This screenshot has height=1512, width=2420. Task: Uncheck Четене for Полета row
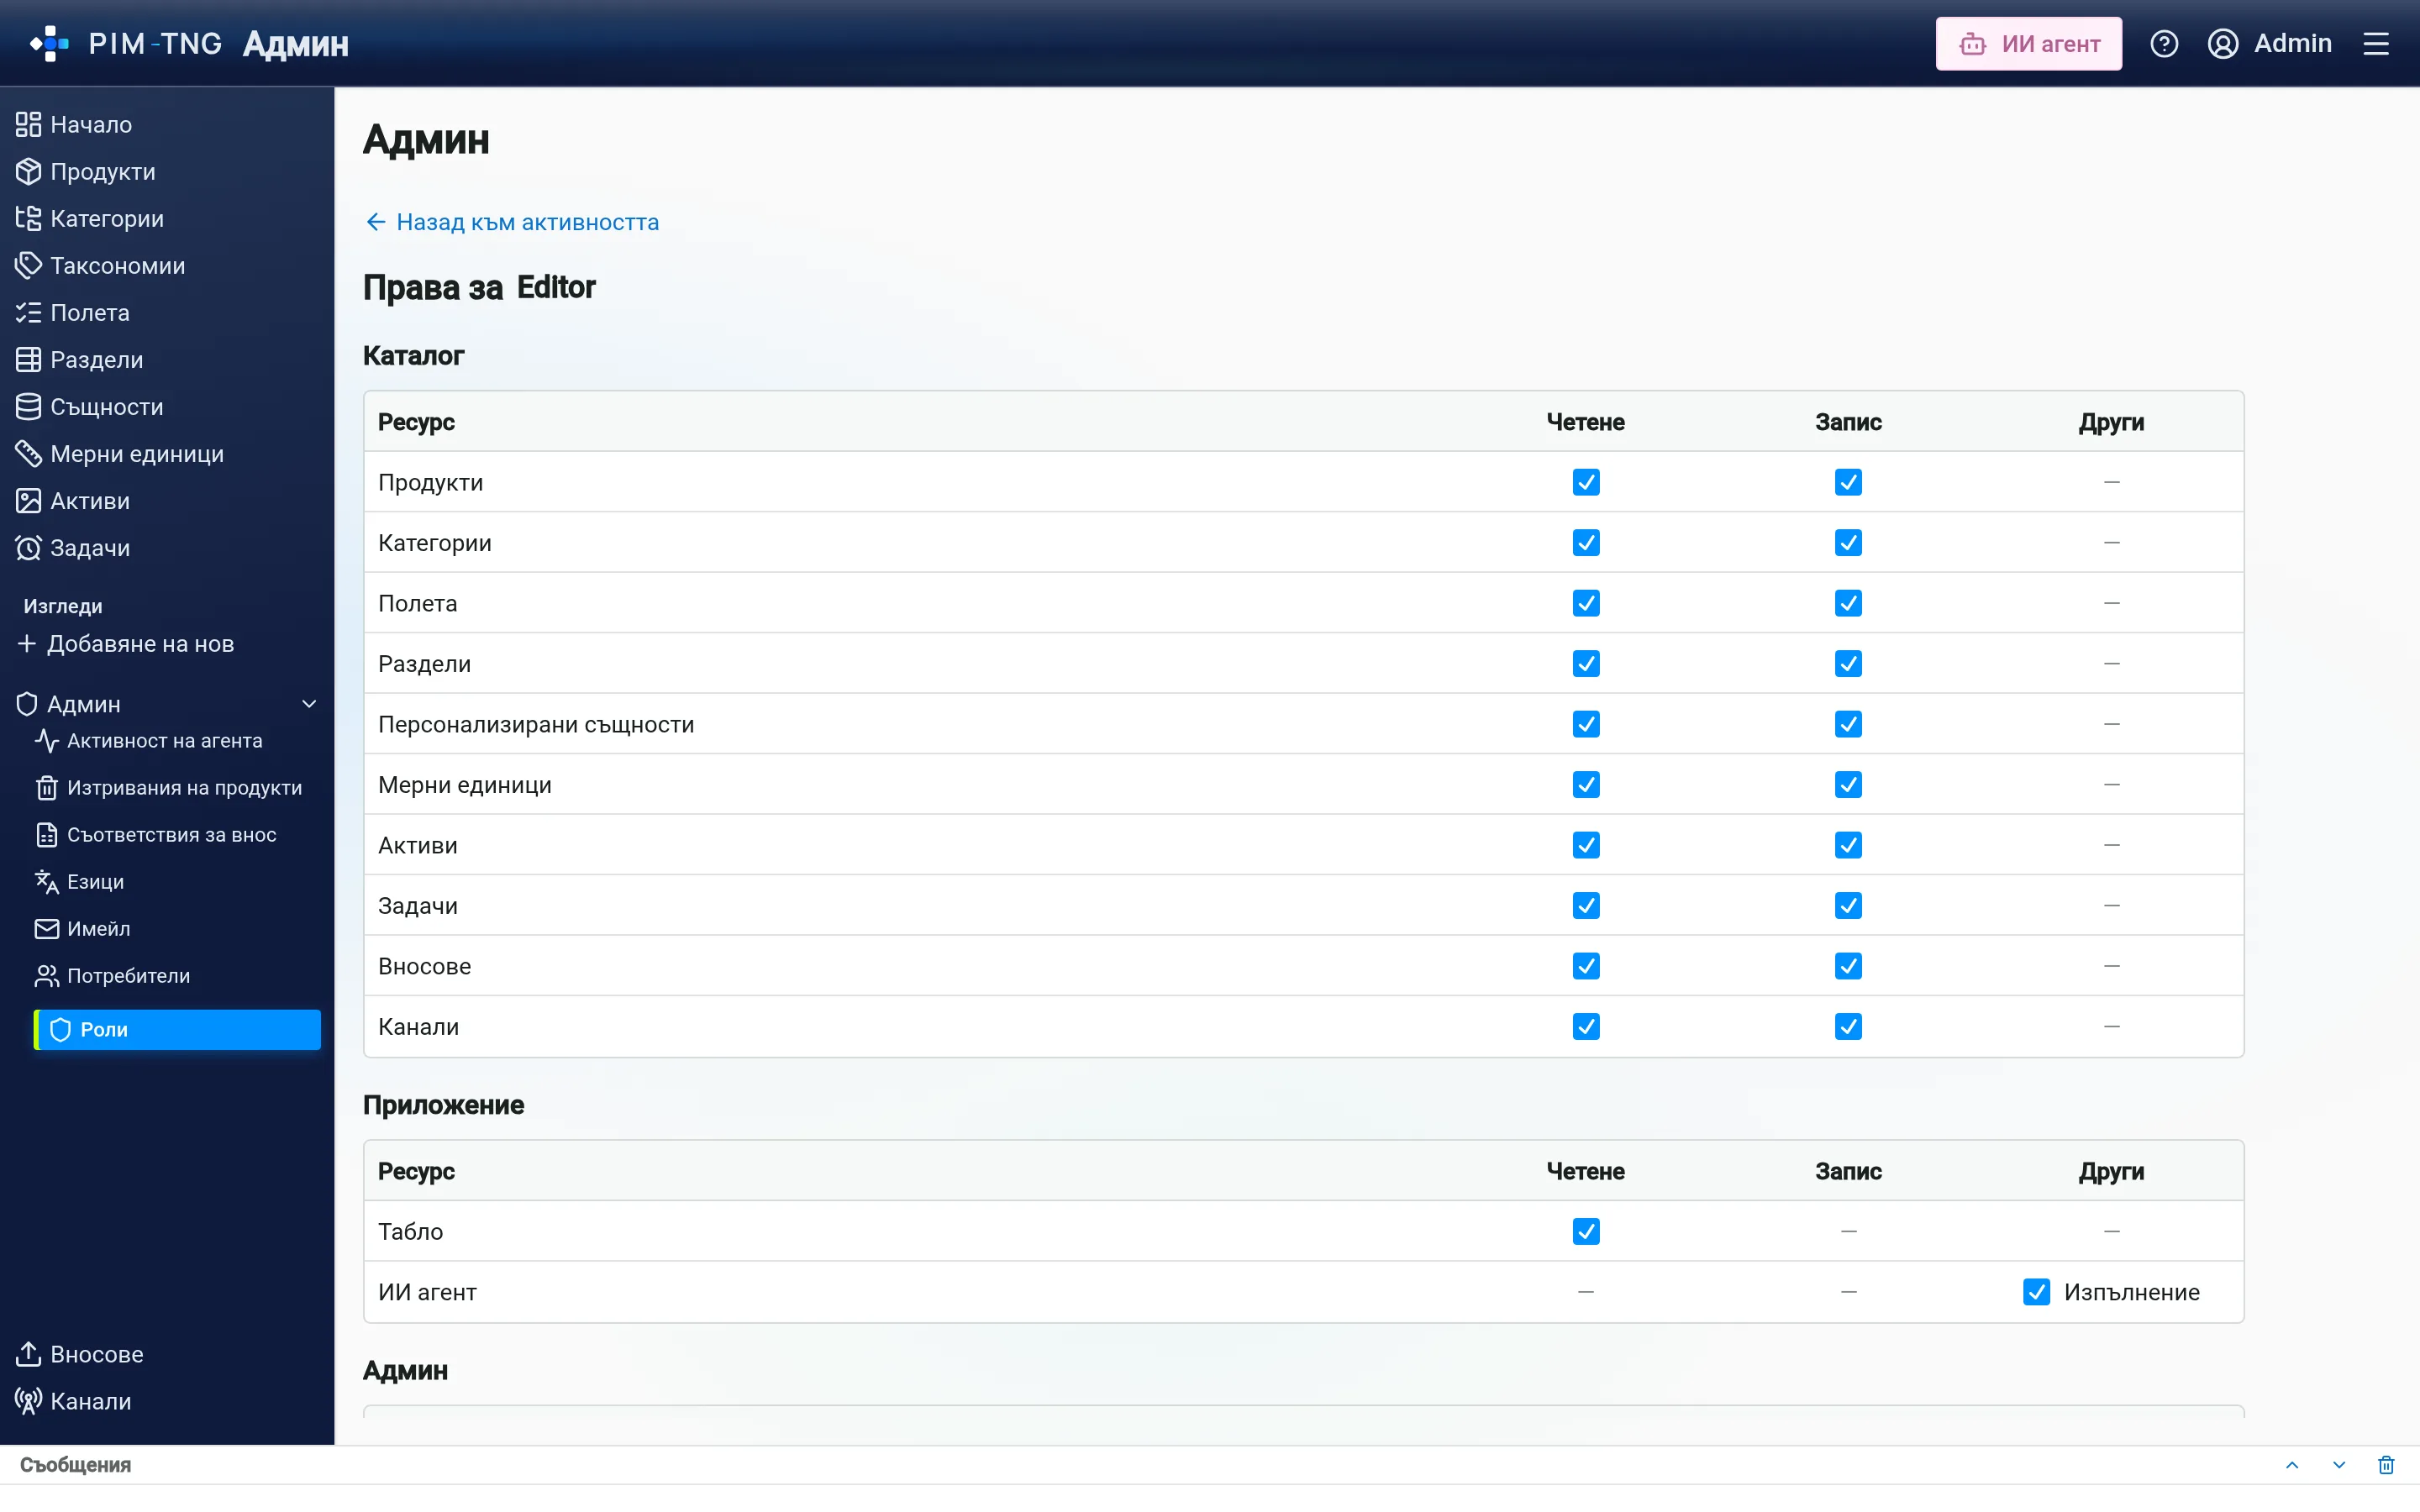(x=1586, y=603)
